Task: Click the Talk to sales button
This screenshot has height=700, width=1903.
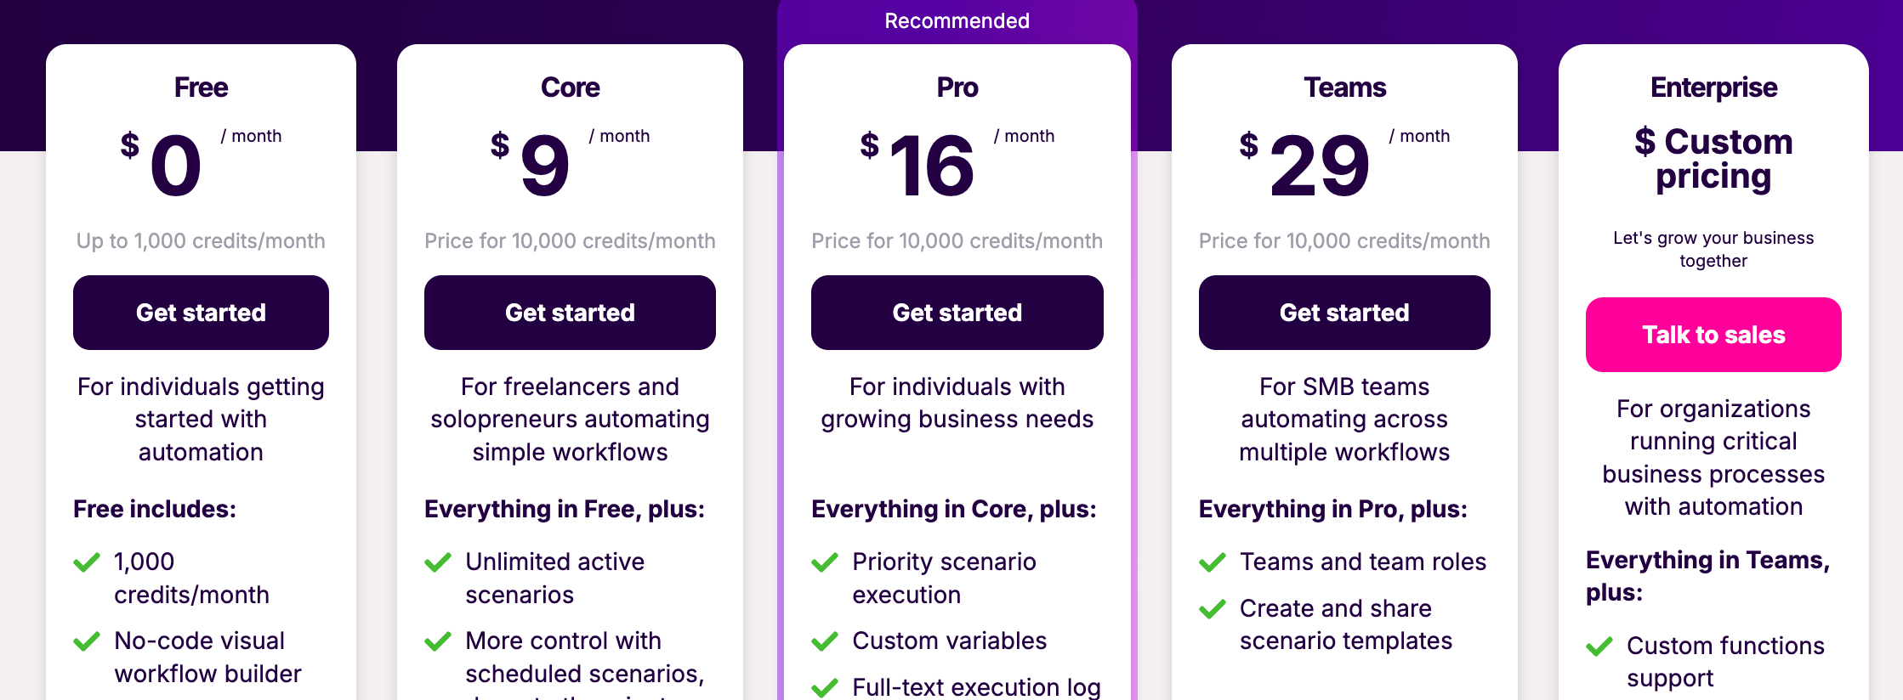Action: pos(1713,335)
